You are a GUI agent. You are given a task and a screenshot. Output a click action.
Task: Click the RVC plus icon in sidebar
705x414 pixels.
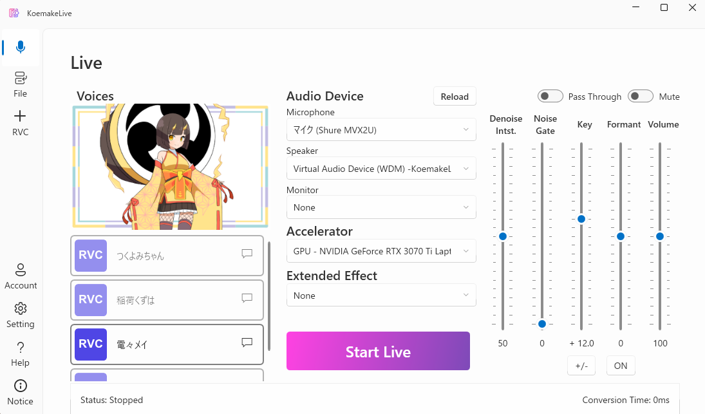coord(20,122)
